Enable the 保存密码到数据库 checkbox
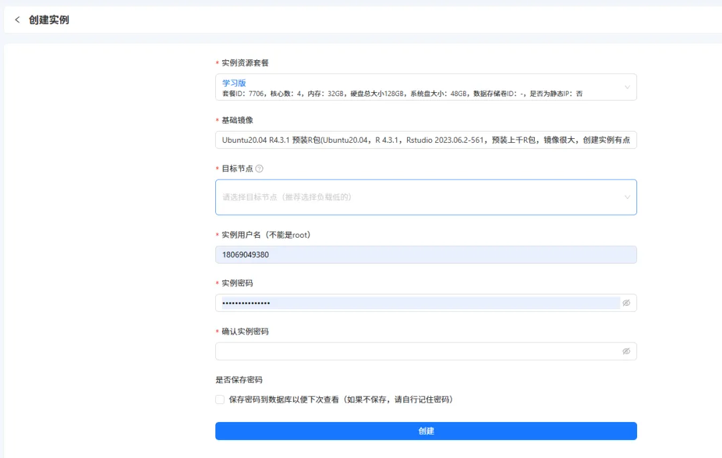Image resolution: width=722 pixels, height=458 pixels. pyautogui.click(x=220, y=400)
